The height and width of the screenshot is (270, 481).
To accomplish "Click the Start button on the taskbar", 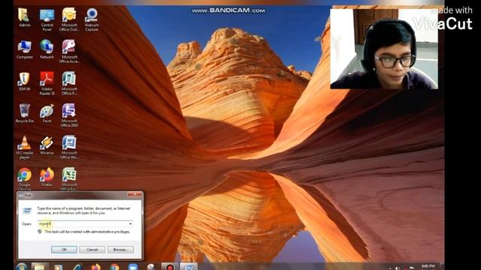I will pyautogui.click(x=22, y=267).
